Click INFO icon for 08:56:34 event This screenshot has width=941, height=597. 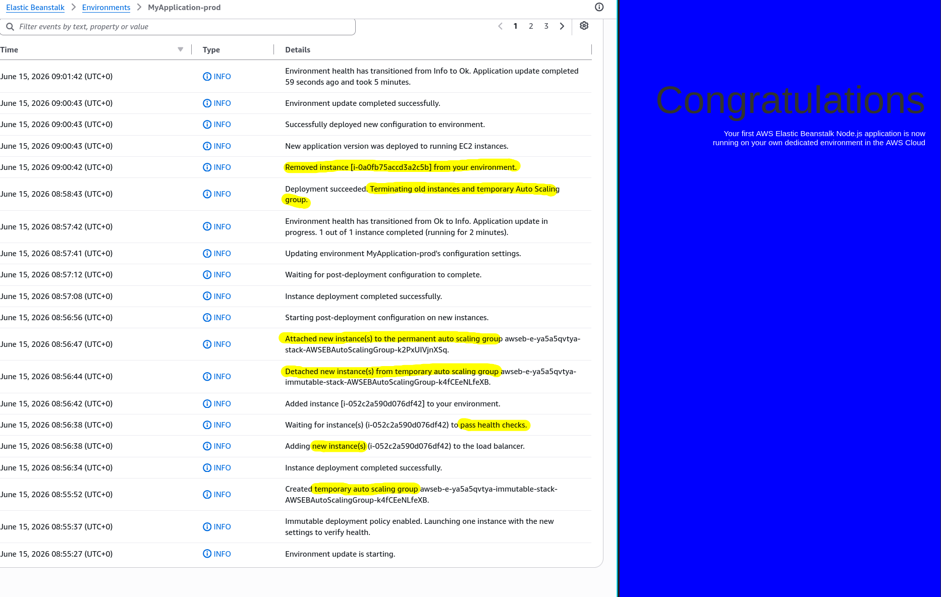click(207, 468)
